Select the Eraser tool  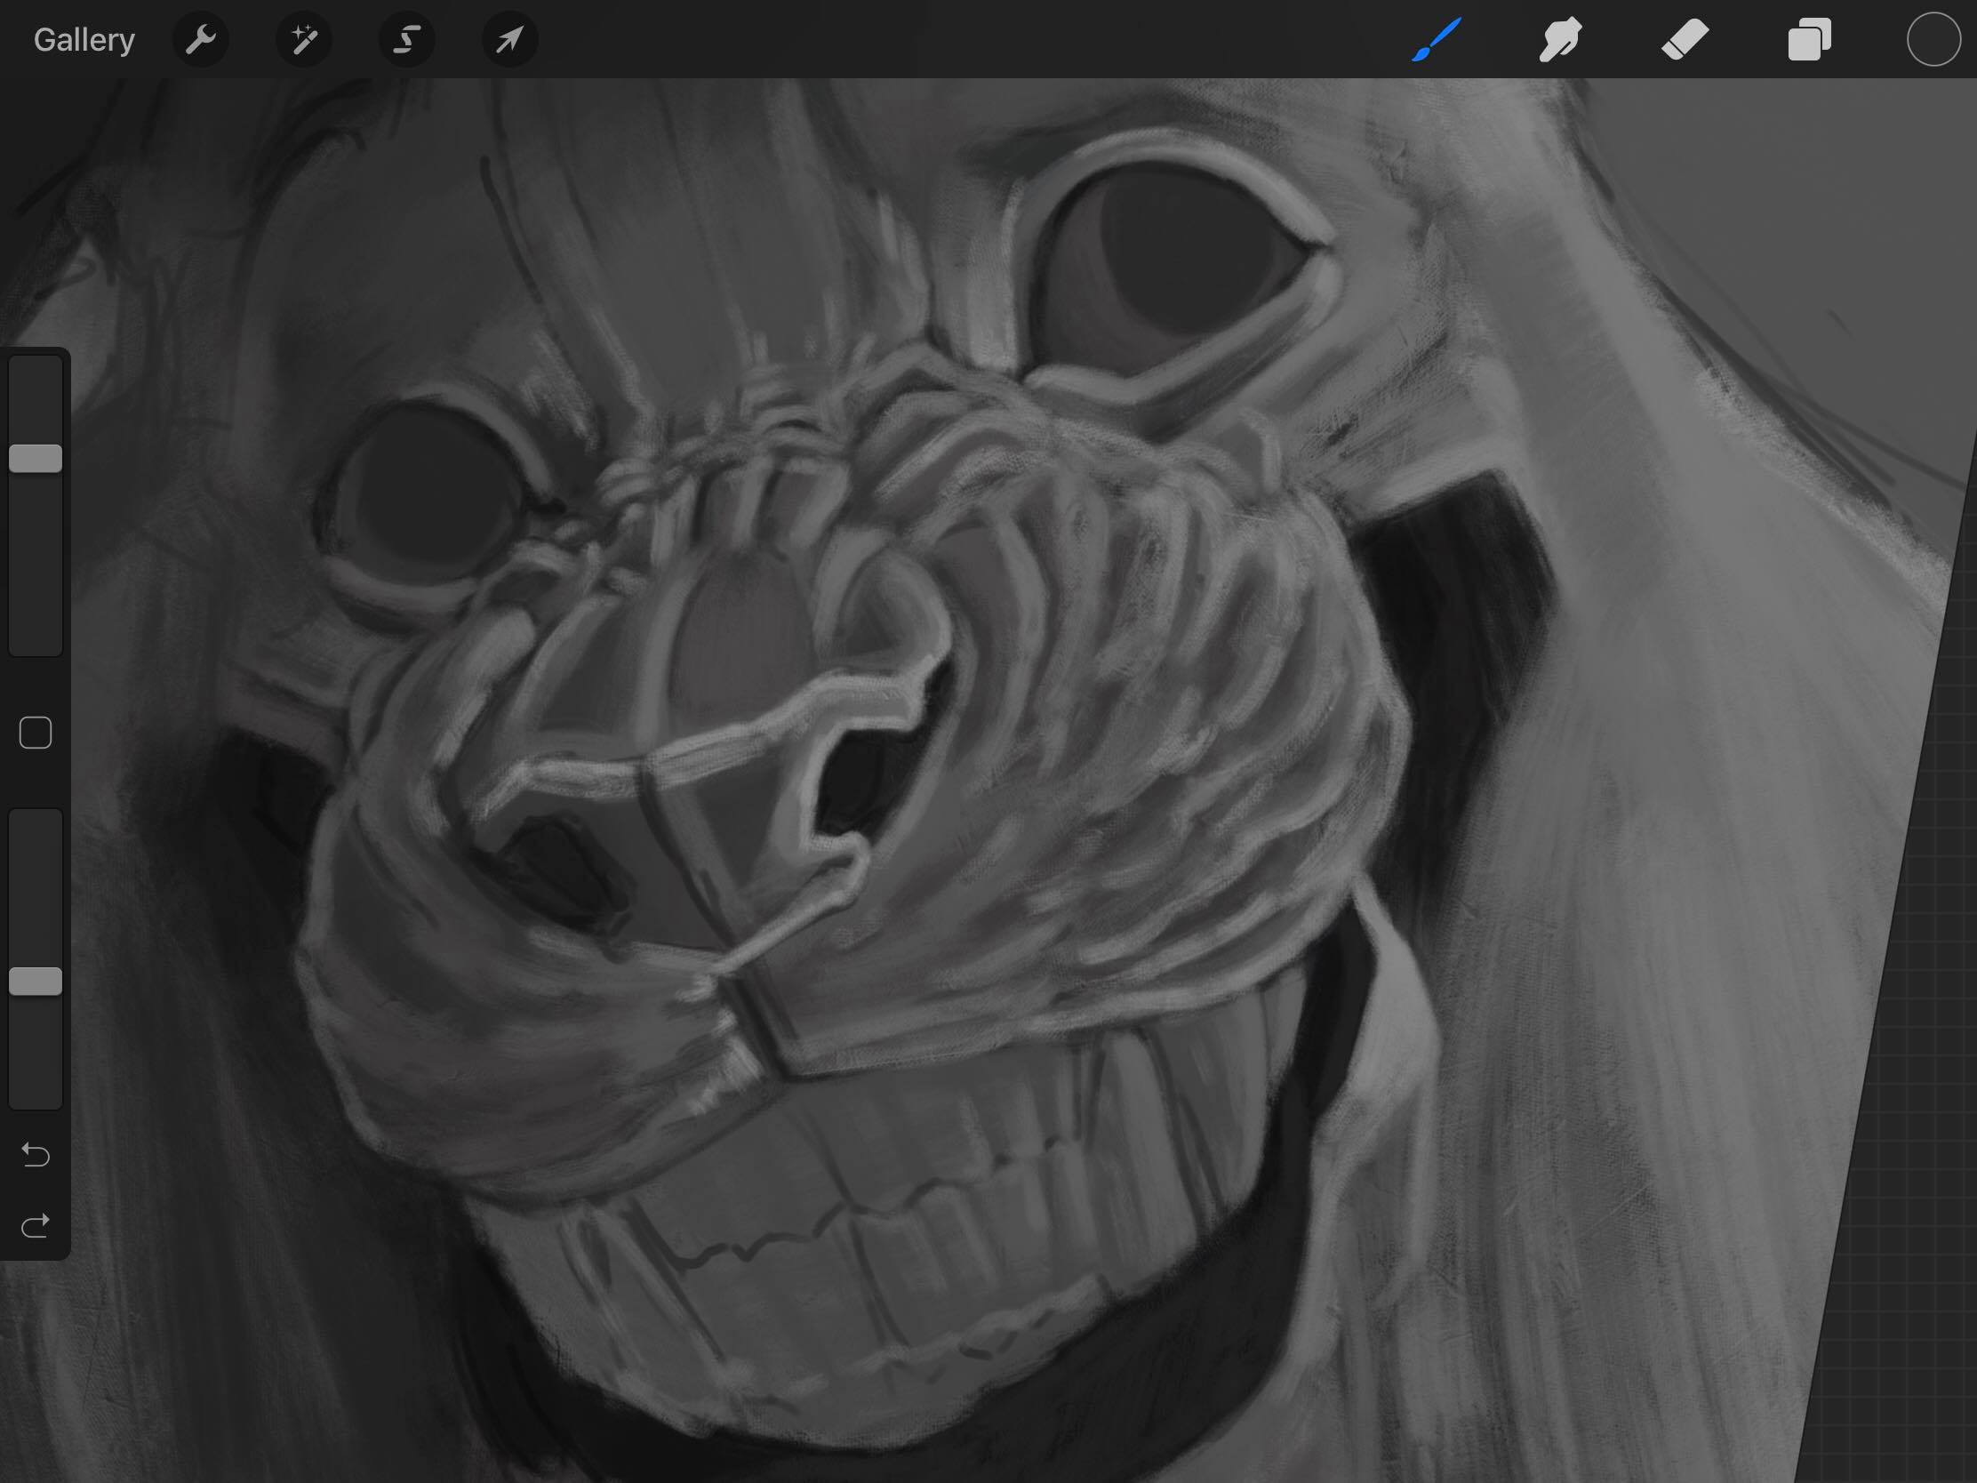pos(1685,40)
